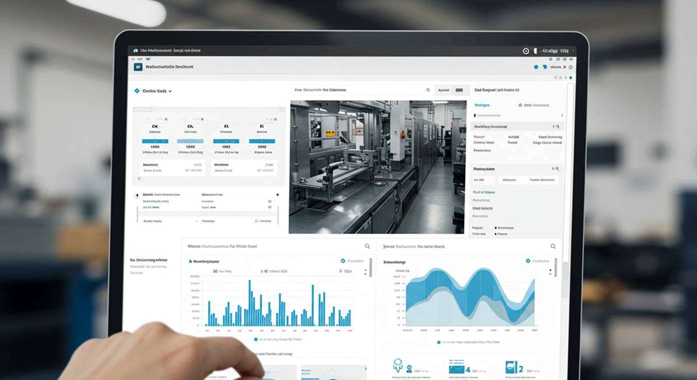Click the magnifier icon in the central search field
The width and height of the screenshot is (697, 380).
coord(428,90)
